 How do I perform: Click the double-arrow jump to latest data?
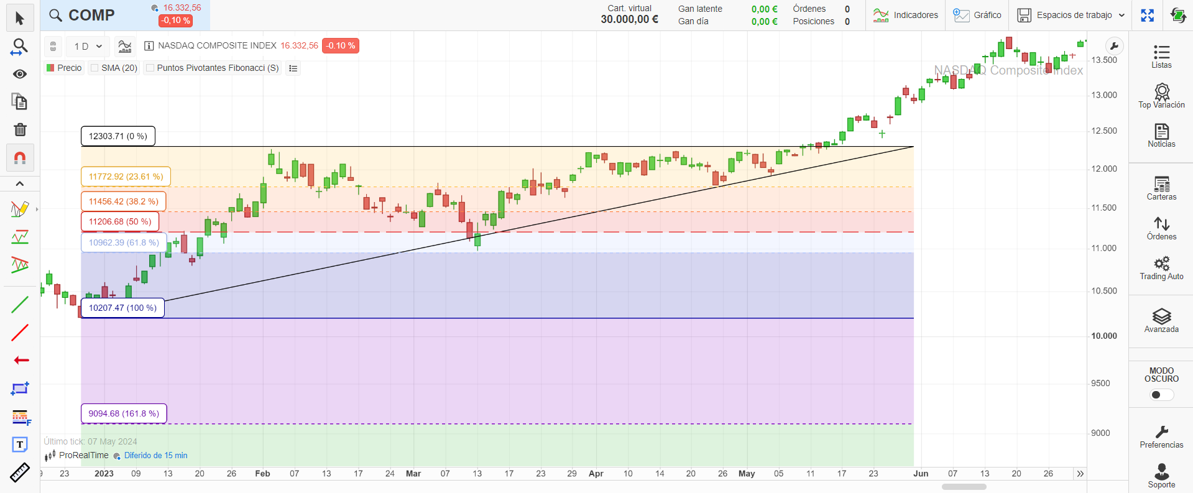[x=1080, y=474]
